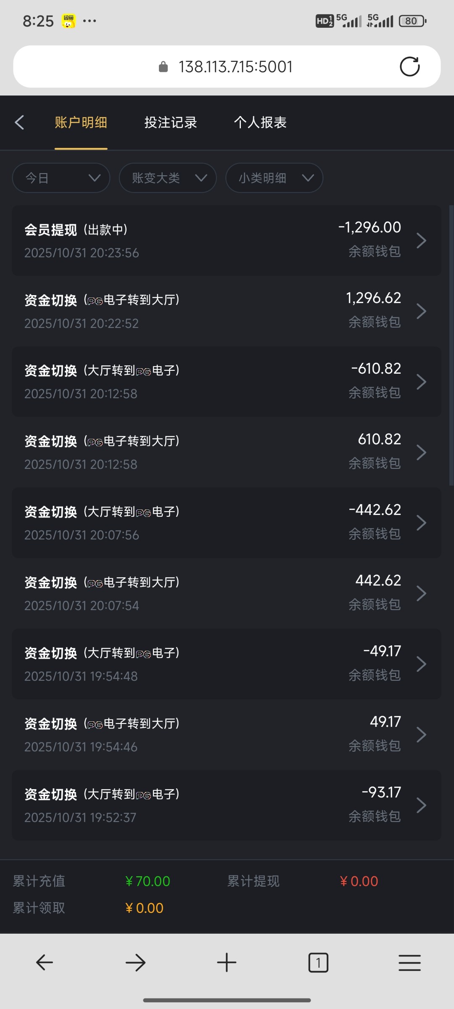Tap the browser back arrow icon
Screen dimensions: 454x1009
[x=45, y=962]
